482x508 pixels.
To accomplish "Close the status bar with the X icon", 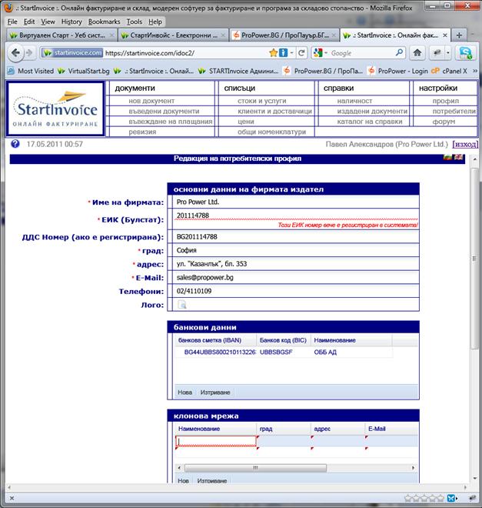I will (12, 498).
